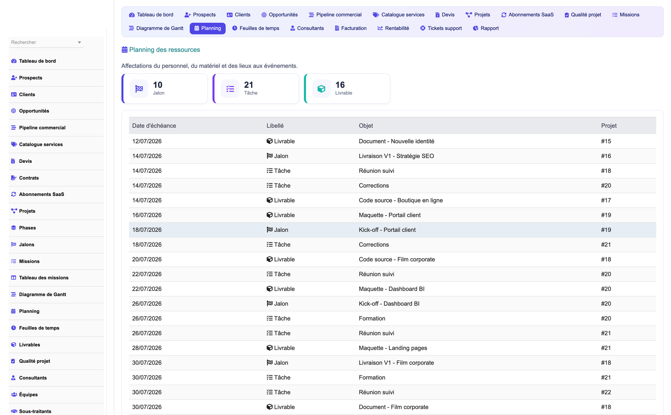Open the Tickets support top tab
This screenshot has width=671, height=415.
click(441, 28)
